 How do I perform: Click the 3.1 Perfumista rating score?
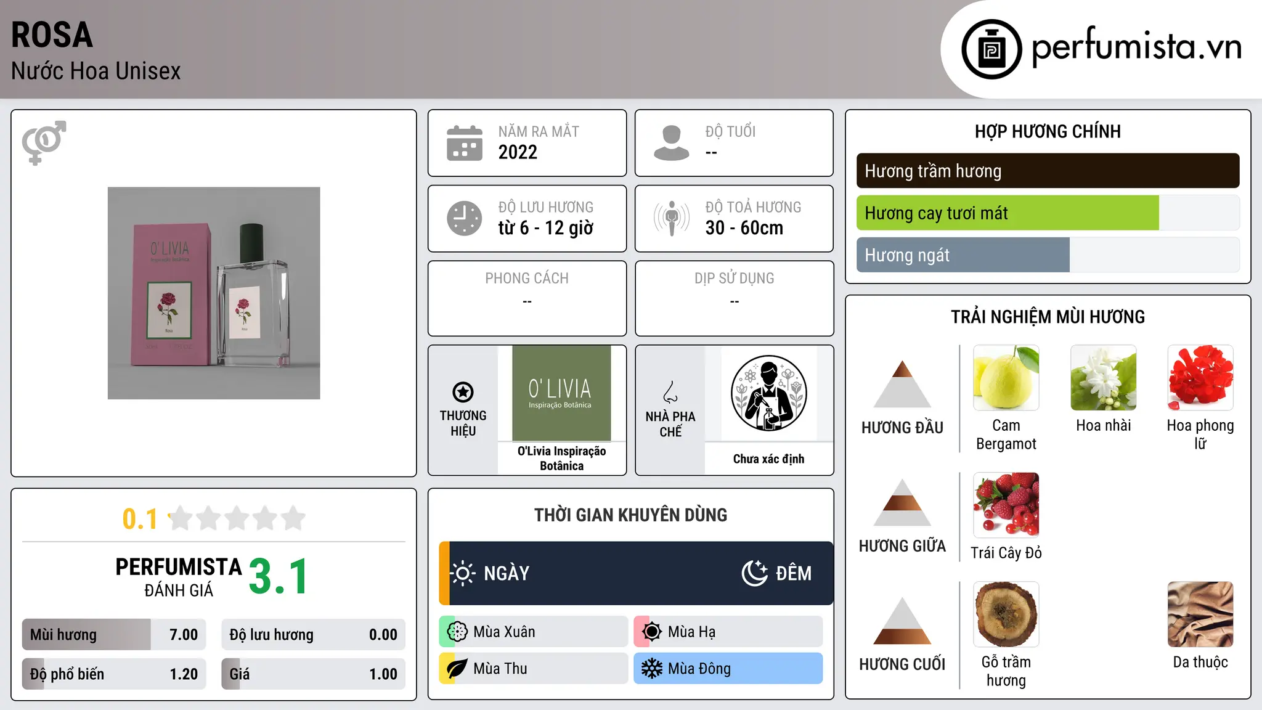279,576
